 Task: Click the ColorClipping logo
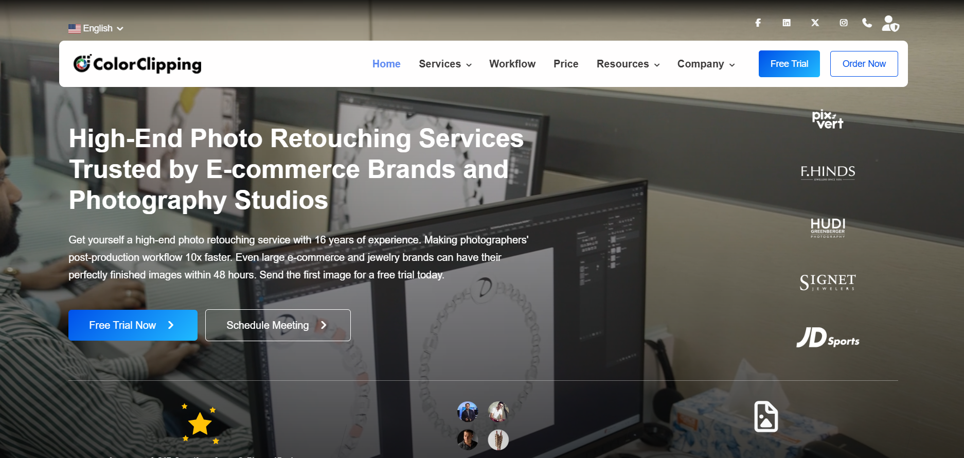[x=137, y=64]
